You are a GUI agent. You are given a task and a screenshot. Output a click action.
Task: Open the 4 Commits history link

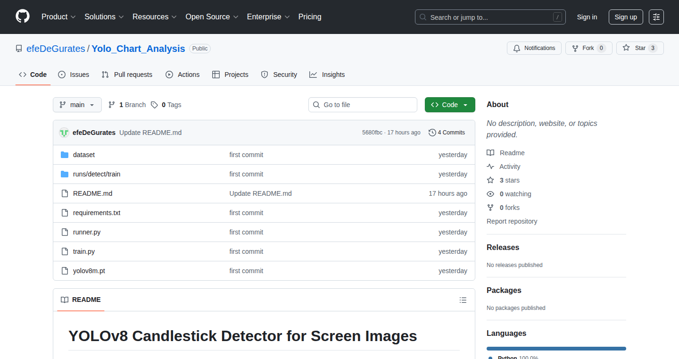click(x=447, y=133)
